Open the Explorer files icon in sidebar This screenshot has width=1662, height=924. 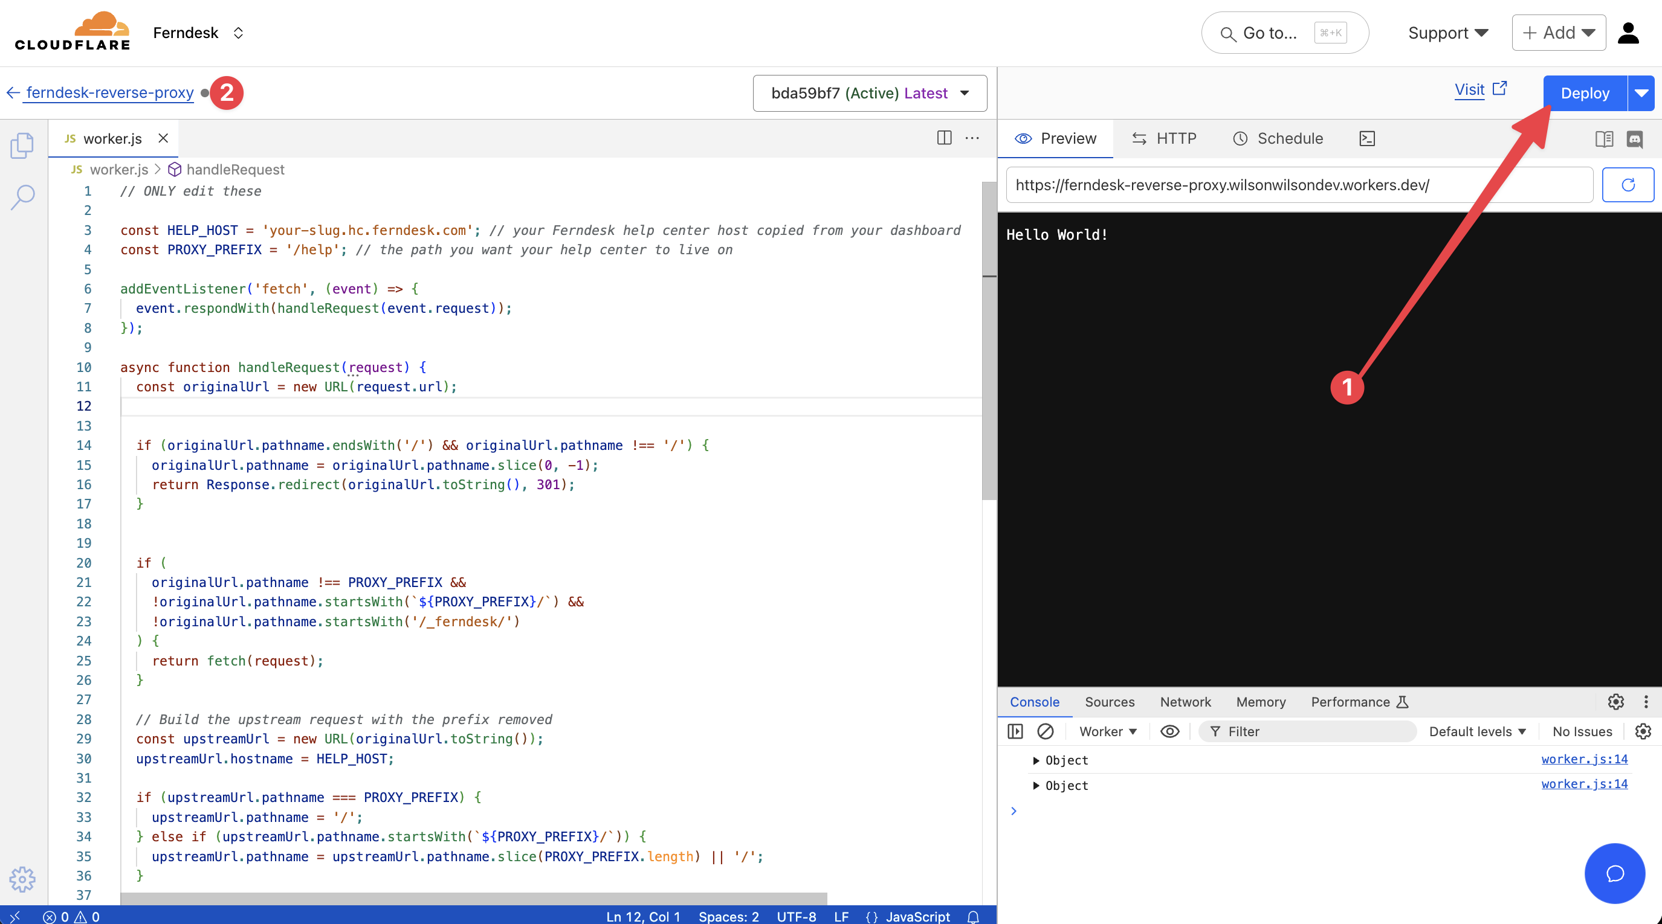22,145
